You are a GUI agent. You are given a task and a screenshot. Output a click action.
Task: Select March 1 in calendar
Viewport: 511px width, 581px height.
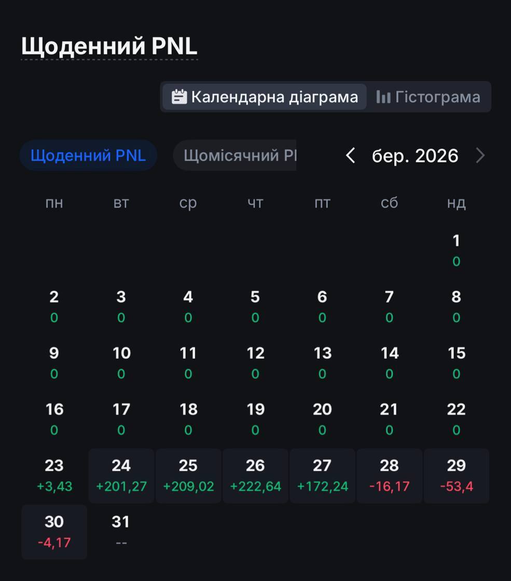pyautogui.click(x=457, y=251)
